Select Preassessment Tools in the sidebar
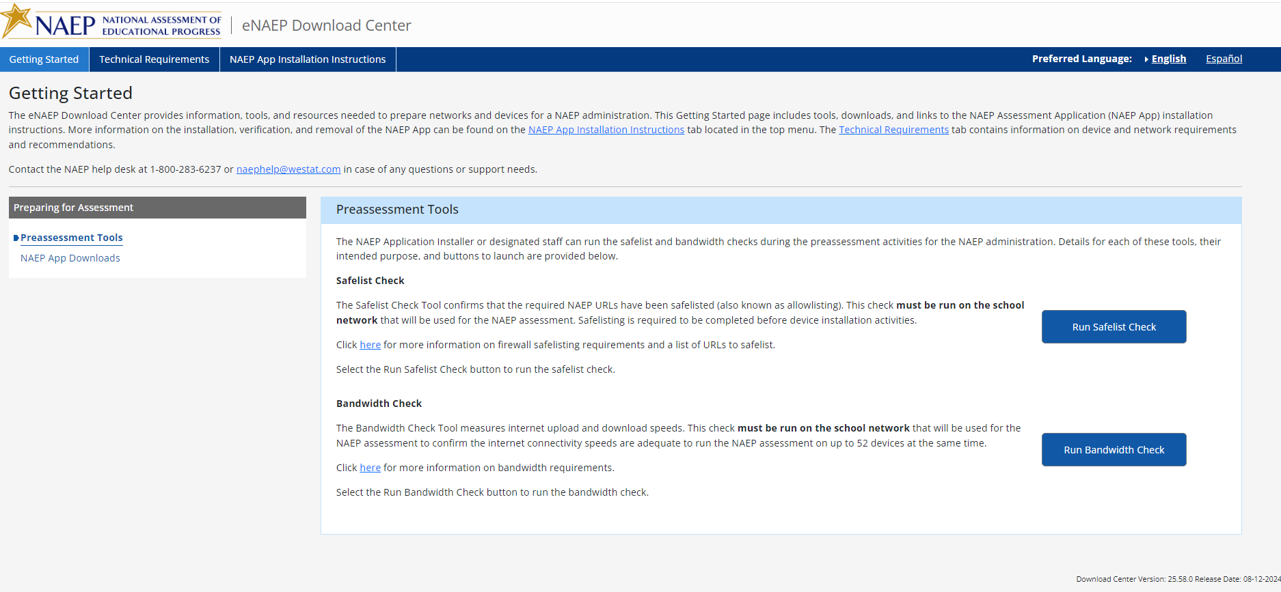The image size is (1281, 592). pyautogui.click(x=72, y=238)
